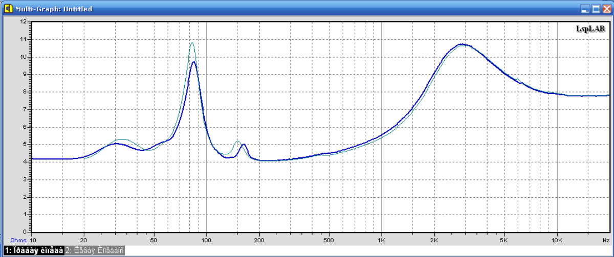Viewport: 614px width, 257px height.
Task: Click the 'Hz' frequency unit label
Action: 605,239
